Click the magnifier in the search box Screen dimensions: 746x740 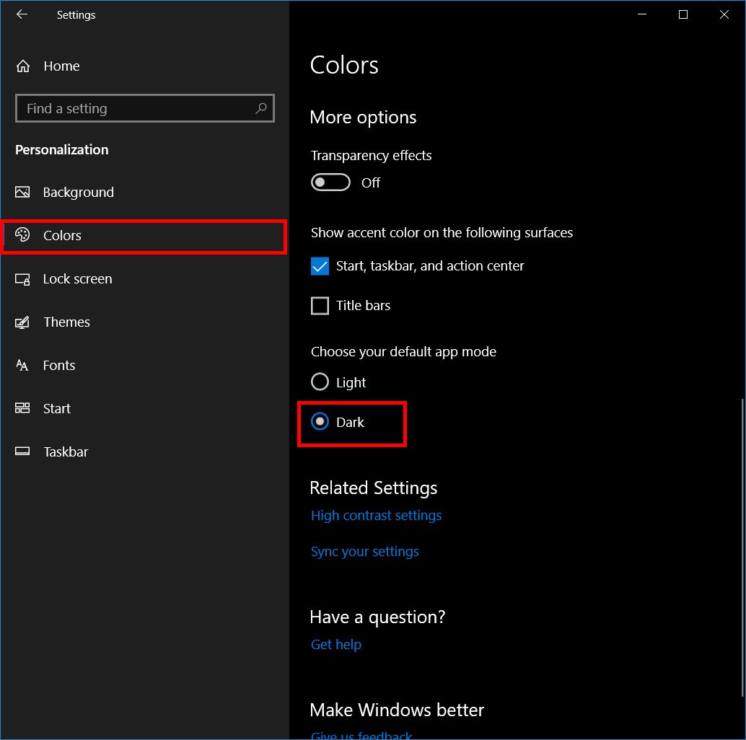point(261,108)
